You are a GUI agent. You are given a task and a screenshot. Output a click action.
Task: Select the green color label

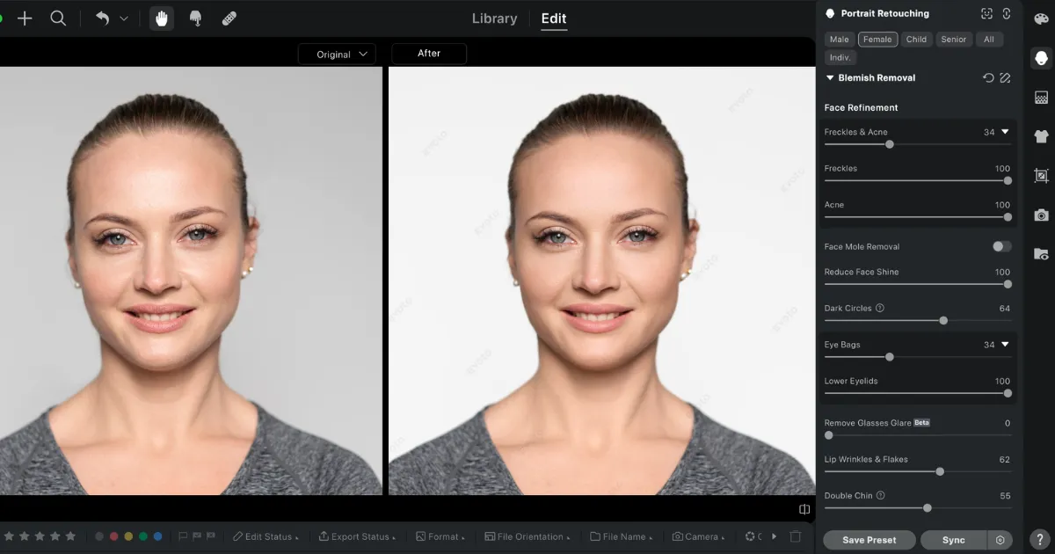143,536
